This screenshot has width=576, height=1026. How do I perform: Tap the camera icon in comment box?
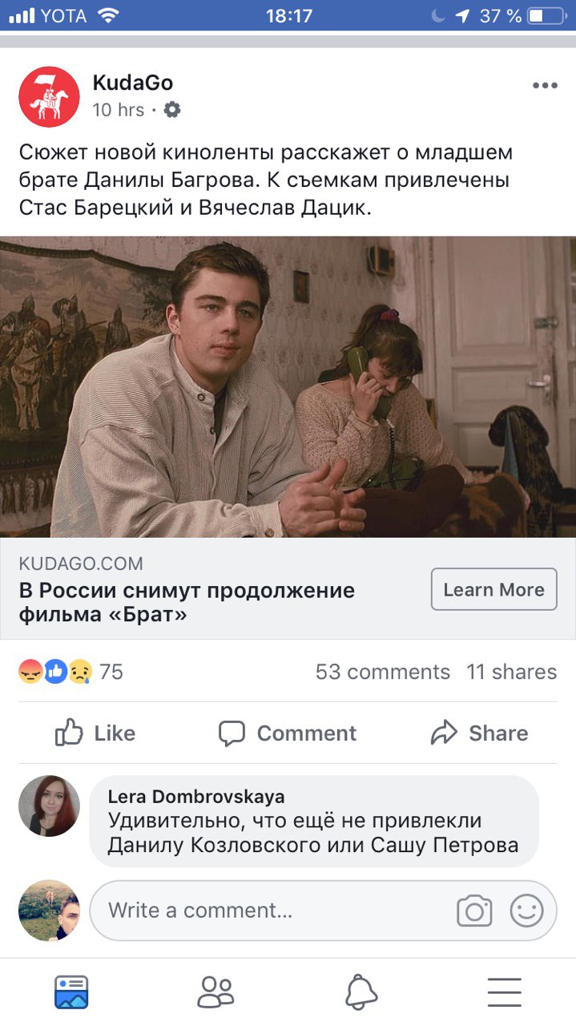pos(474,911)
